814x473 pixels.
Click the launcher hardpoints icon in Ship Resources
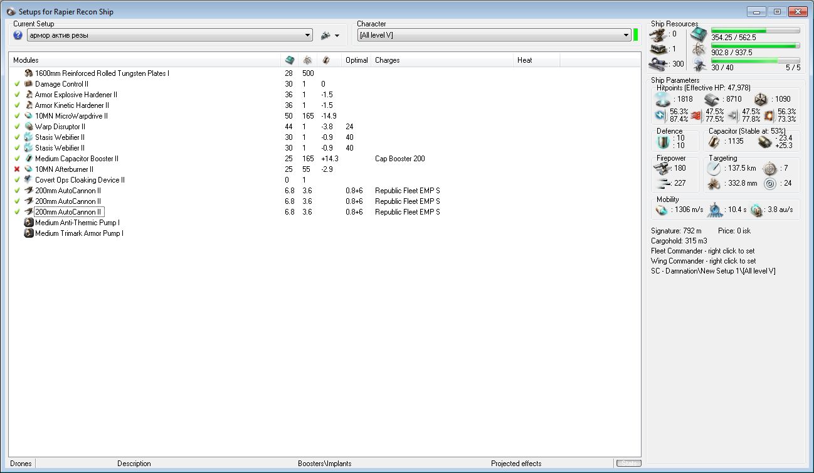[x=657, y=48]
